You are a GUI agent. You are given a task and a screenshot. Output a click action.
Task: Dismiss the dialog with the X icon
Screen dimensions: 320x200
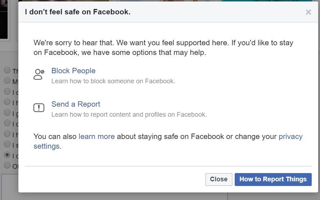point(308,12)
